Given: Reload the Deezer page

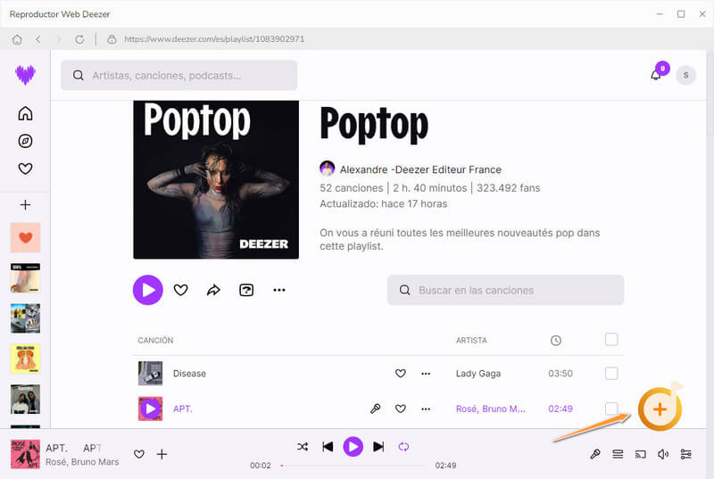Looking at the screenshot, I should (x=79, y=39).
